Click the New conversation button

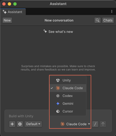(7, 20)
